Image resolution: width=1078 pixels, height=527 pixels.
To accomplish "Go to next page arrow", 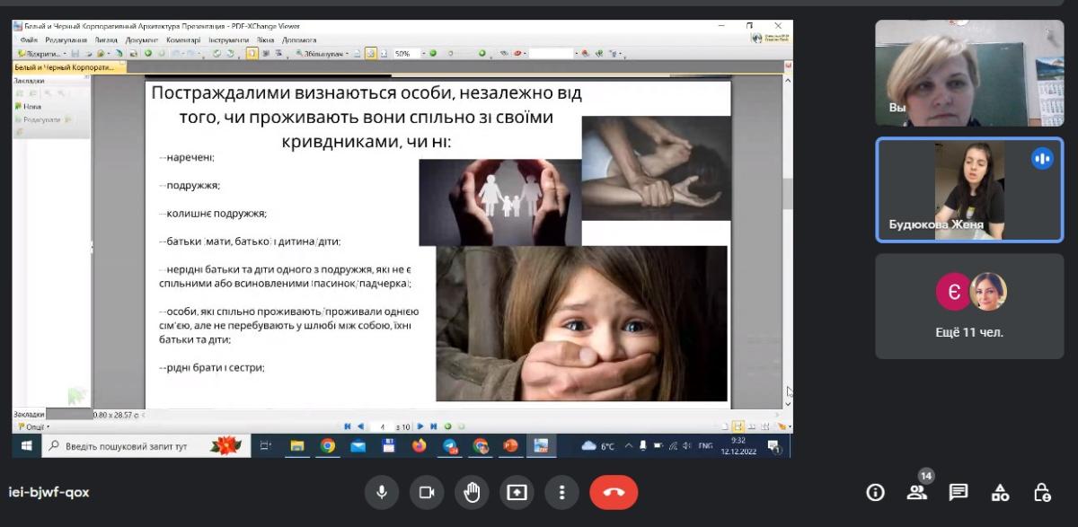I will pyautogui.click(x=420, y=426).
